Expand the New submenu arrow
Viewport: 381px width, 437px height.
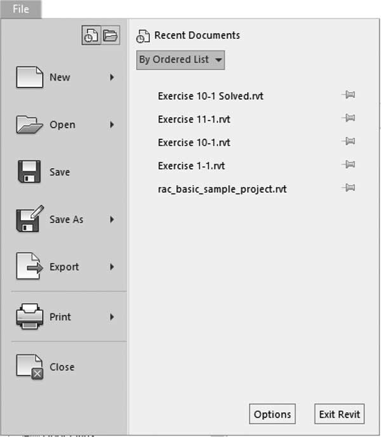(112, 77)
